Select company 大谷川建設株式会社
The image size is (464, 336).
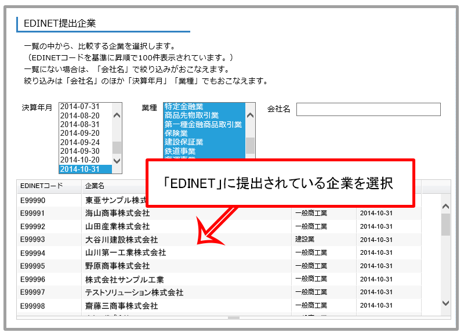pos(122,240)
